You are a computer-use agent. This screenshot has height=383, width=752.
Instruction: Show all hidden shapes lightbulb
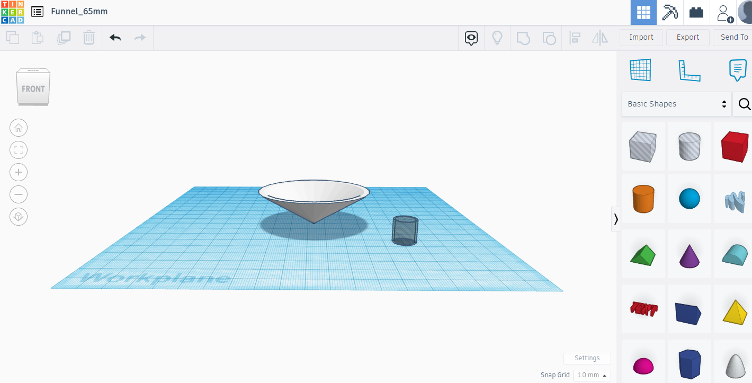497,38
